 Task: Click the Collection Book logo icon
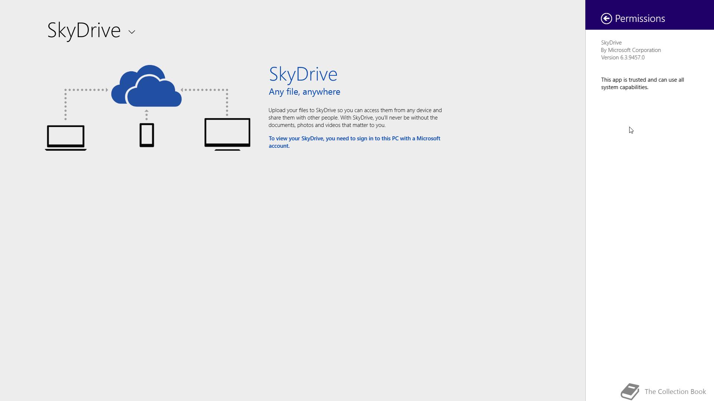click(630, 391)
